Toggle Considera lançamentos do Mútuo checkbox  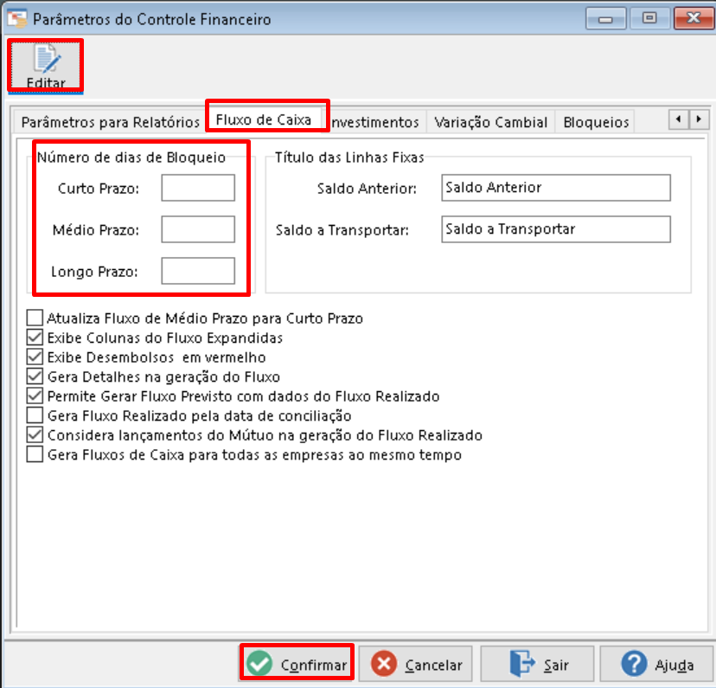click(35, 435)
